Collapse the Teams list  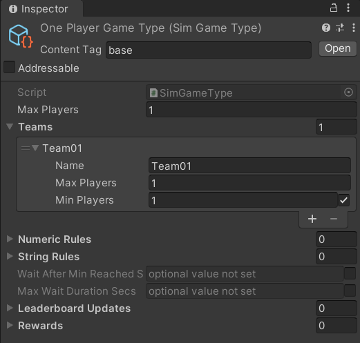(x=10, y=126)
